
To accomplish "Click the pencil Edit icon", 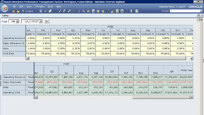I will 60,11.
